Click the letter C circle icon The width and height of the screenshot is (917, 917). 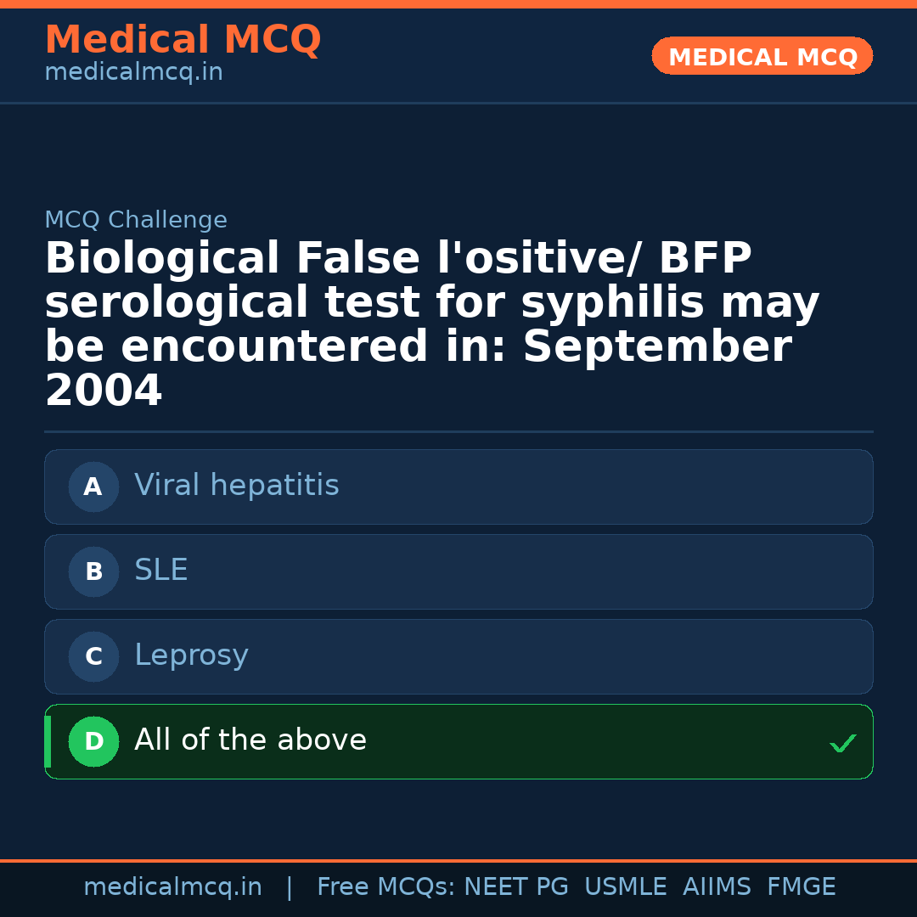pyautogui.click(x=93, y=656)
